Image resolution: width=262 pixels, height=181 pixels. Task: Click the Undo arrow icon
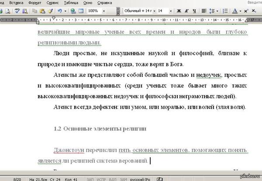pyautogui.click(x=60, y=10)
